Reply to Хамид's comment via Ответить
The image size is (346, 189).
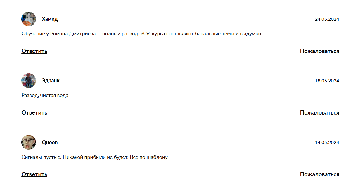pyautogui.click(x=34, y=51)
